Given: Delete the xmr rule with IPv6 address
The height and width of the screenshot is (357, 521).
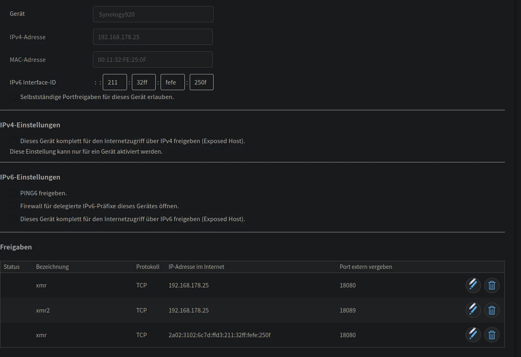Looking at the screenshot, I should click(x=492, y=335).
